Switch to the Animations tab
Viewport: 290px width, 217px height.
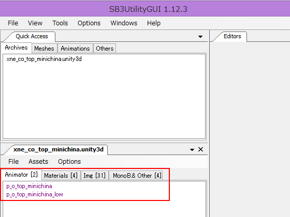[75, 49]
